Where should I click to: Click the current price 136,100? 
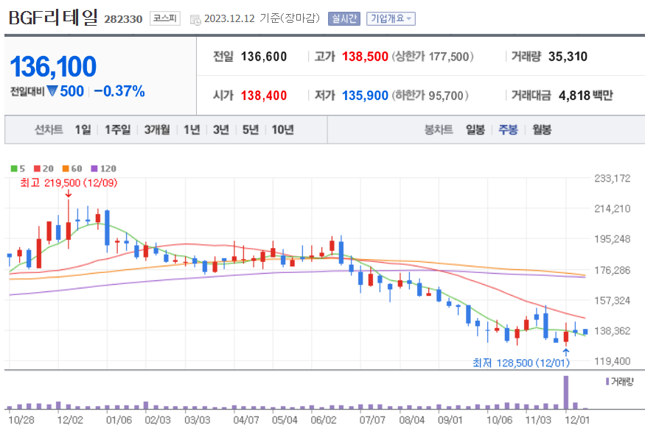(x=53, y=66)
